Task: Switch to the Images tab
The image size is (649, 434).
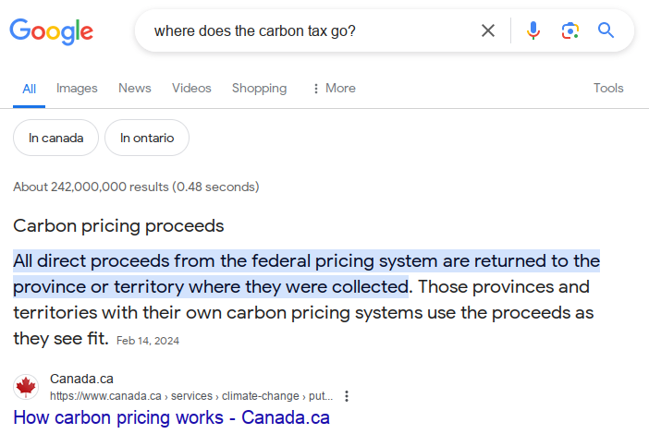Action: pos(77,89)
